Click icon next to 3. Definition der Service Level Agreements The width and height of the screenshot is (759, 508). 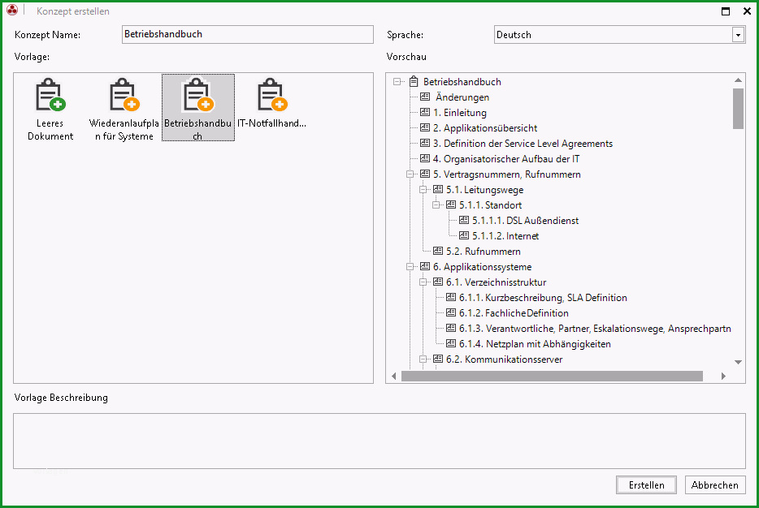point(425,144)
